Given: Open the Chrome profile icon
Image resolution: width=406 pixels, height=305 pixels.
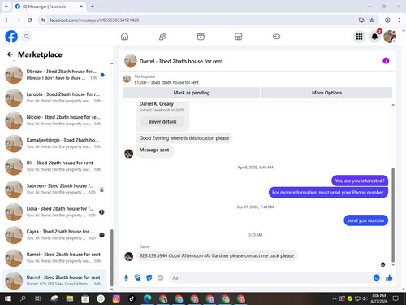Looking at the screenshot, I should pos(387,20).
